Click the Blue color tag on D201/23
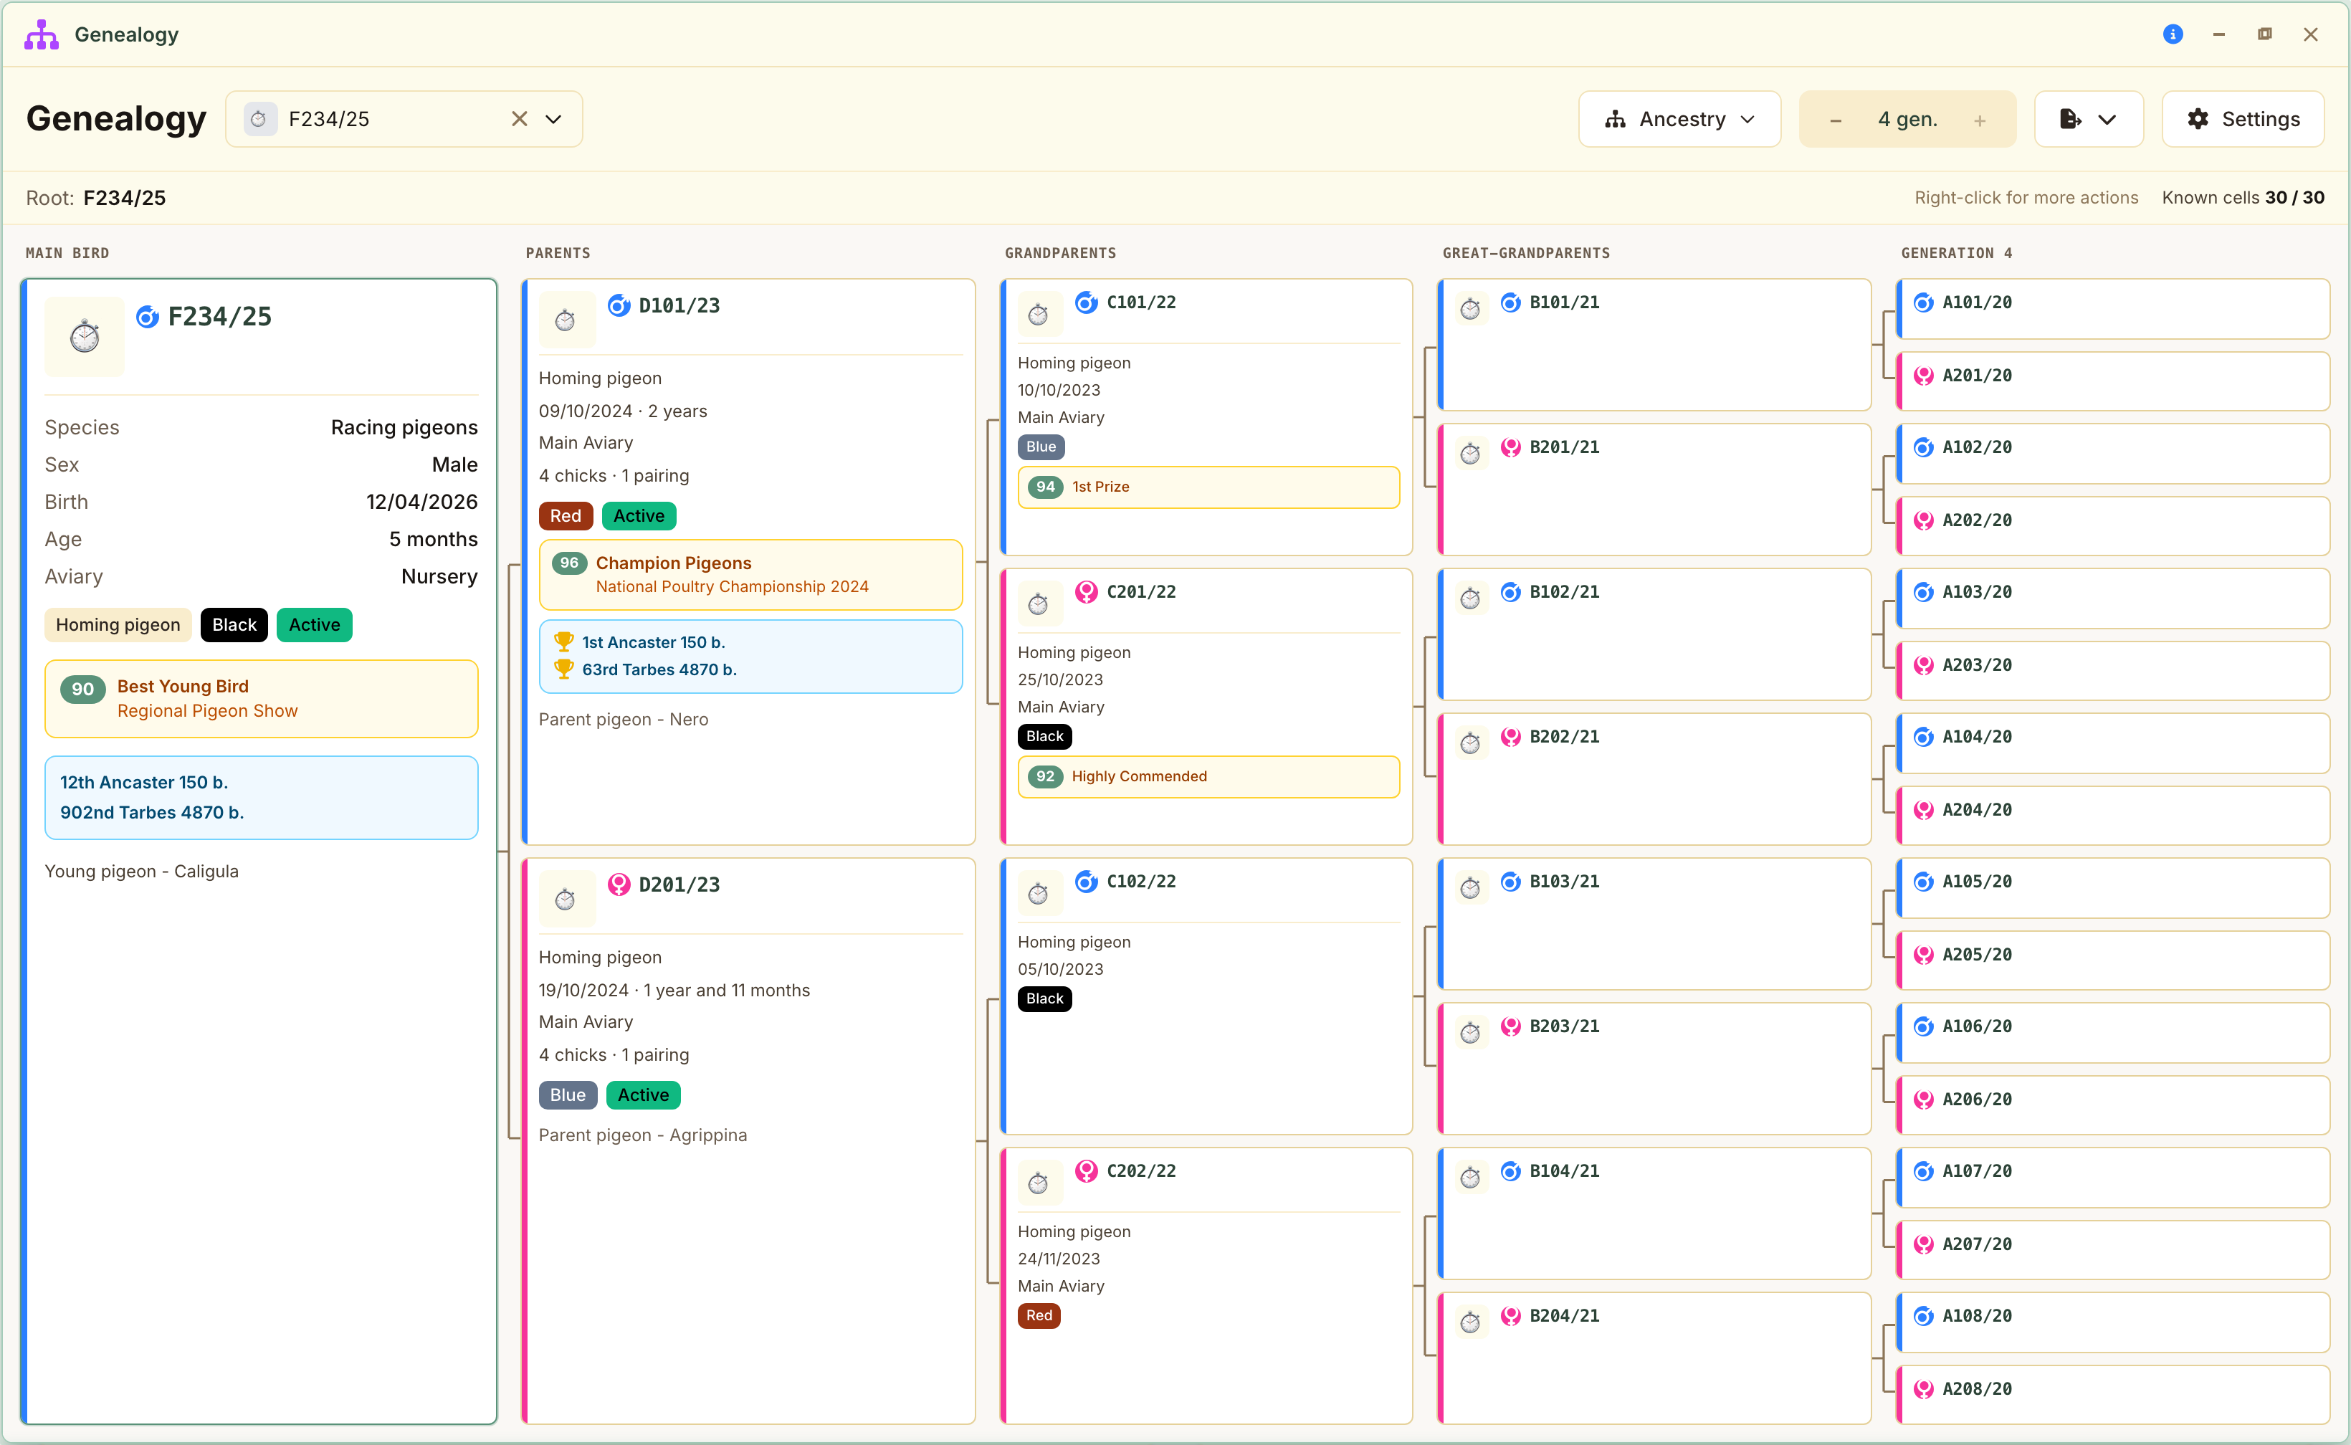This screenshot has width=2351, height=1445. [x=568, y=1095]
